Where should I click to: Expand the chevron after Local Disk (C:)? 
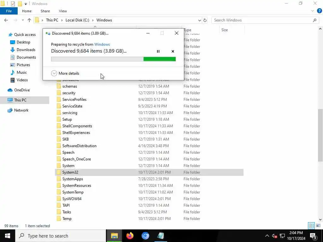point(93,20)
